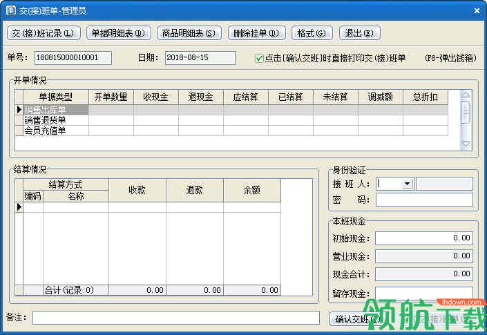Open the 接班人 dropdown arrow
Image resolution: width=487 pixels, height=335 pixels.
tap(407, 184)
